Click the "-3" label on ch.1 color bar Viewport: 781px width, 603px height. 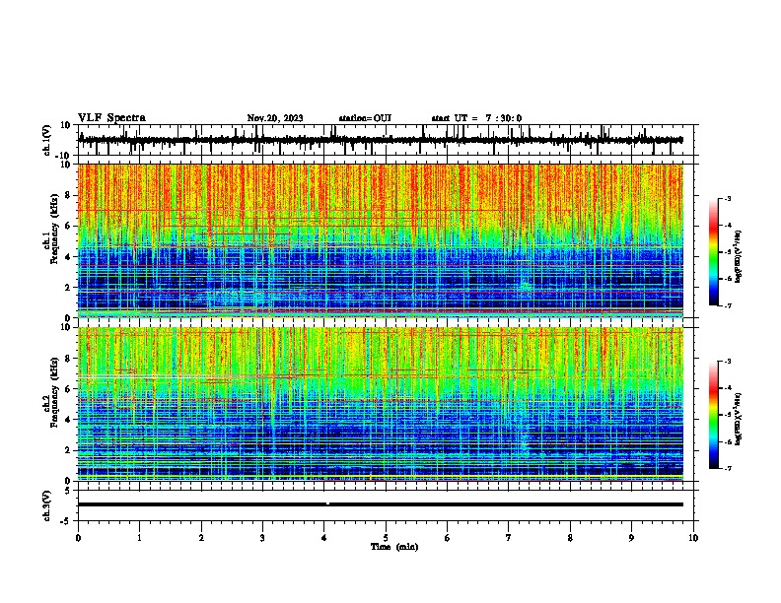728,198
